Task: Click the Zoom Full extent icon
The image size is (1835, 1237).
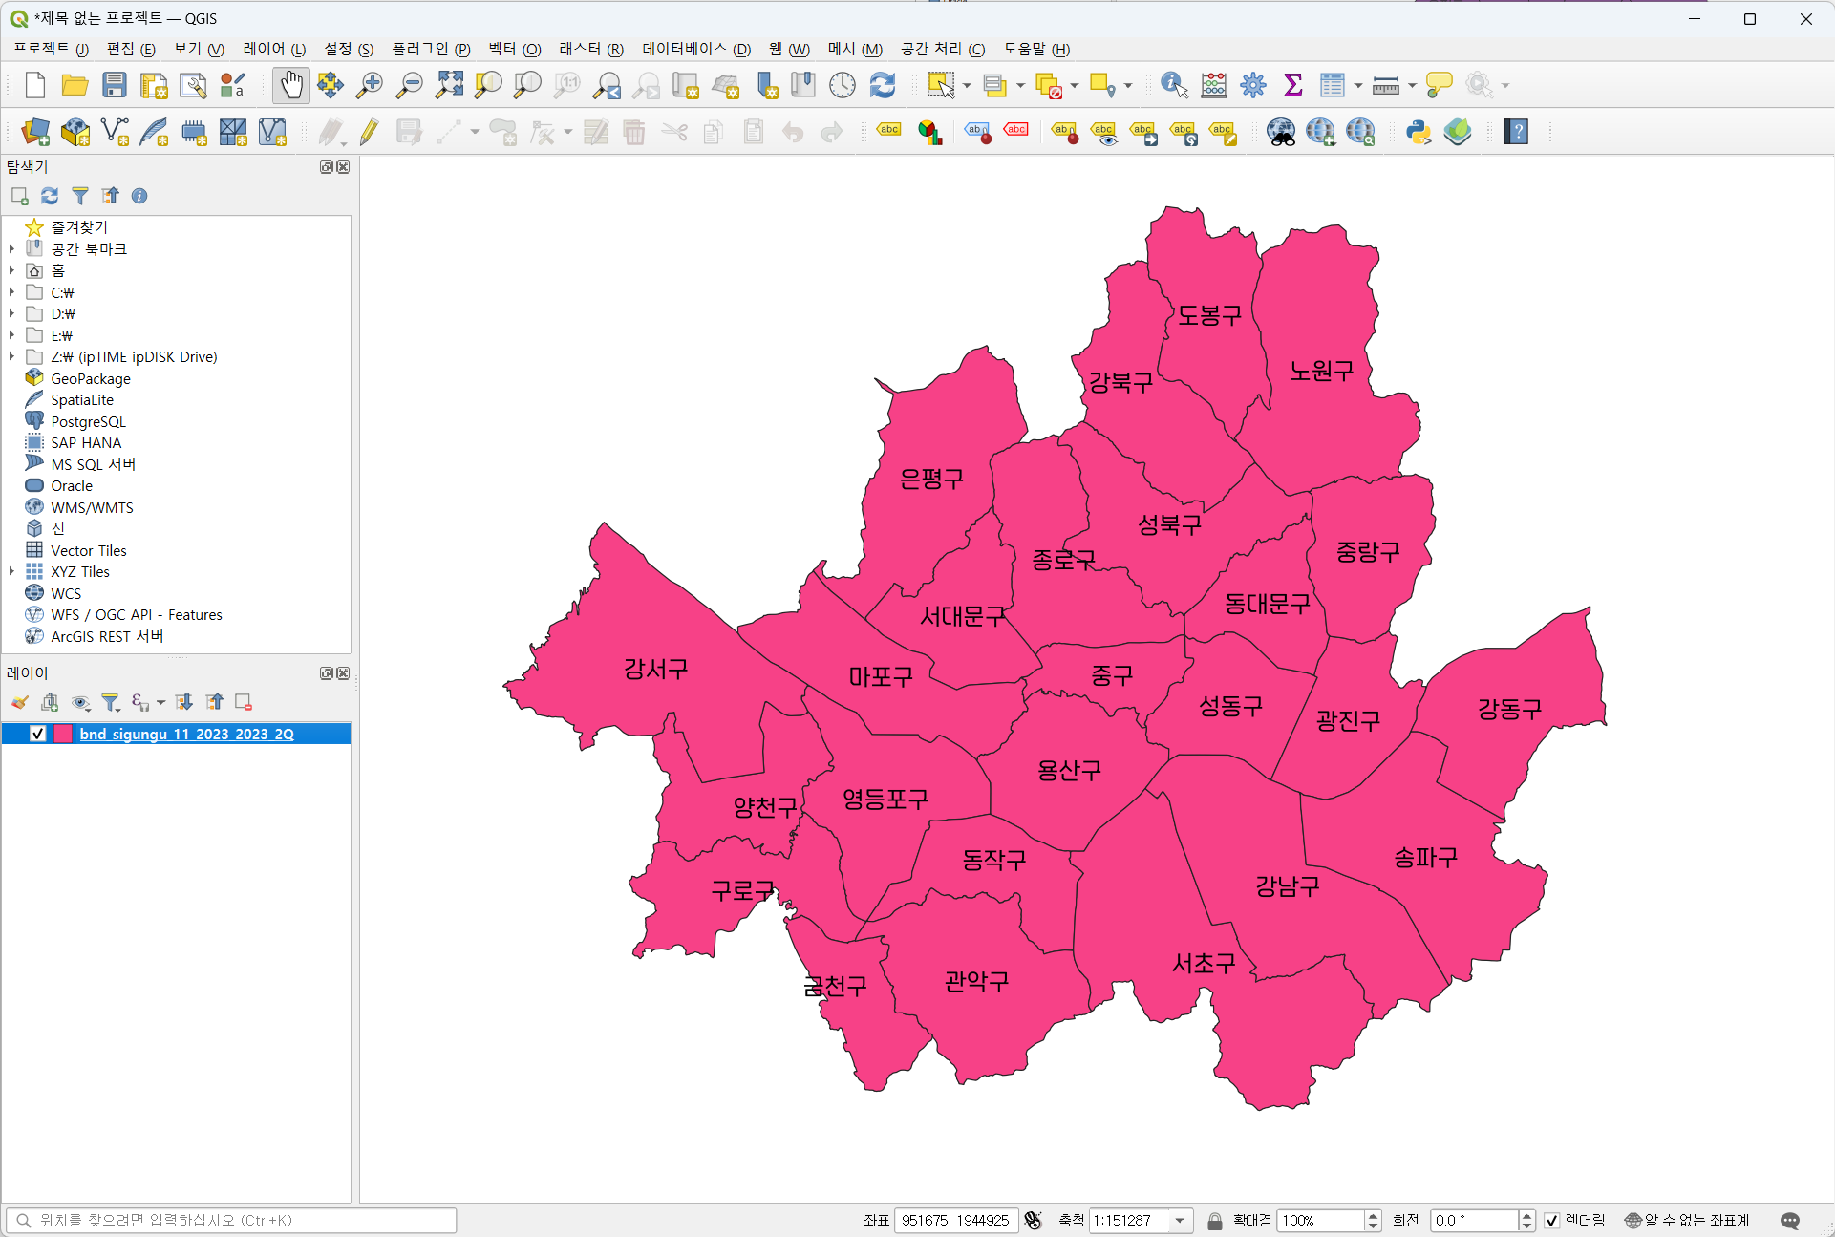Action: 449,85
